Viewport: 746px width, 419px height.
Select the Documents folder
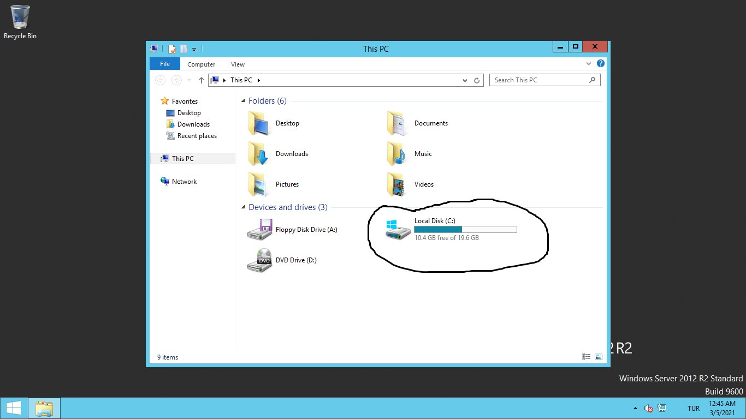click(417, 123)
